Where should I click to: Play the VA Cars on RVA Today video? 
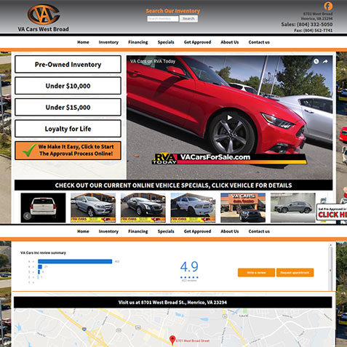(x=229, y=118)
